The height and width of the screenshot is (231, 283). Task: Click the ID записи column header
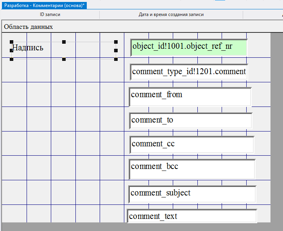click(50, 15)
